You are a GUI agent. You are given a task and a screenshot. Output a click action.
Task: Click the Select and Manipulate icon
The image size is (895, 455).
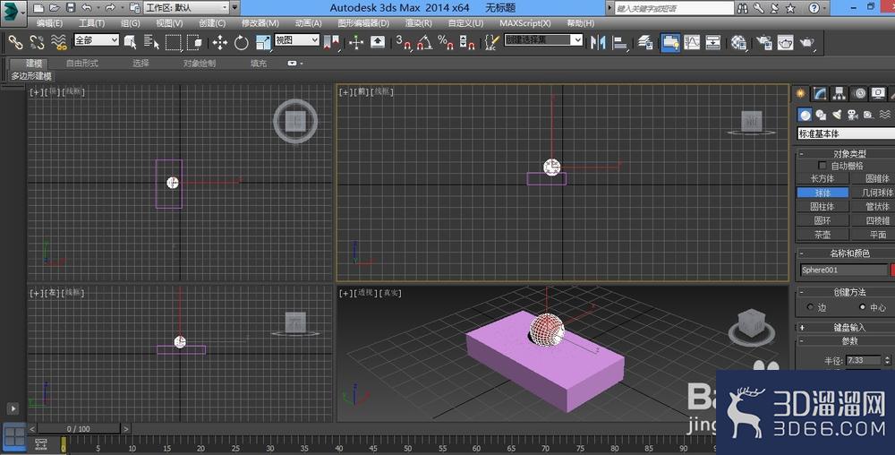tap(356, 42)
